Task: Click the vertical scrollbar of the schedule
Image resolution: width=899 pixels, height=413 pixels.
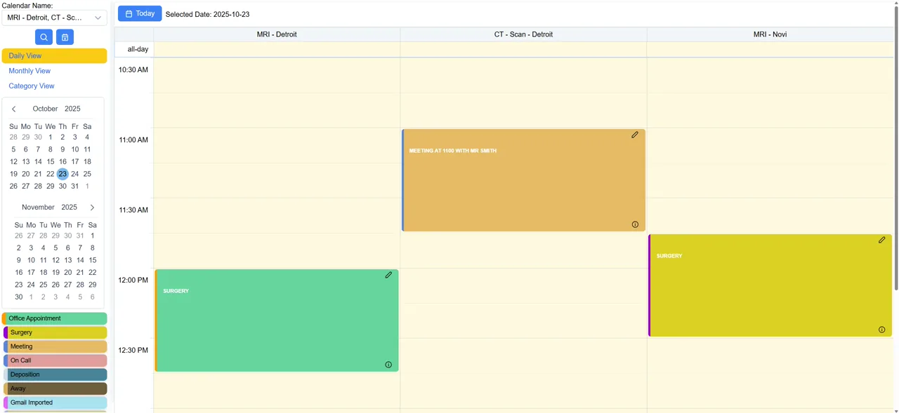Action: pos(896,147)
